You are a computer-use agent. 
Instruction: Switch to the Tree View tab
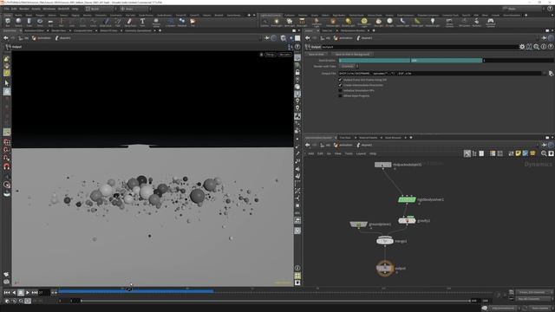[x=345, y=138]
